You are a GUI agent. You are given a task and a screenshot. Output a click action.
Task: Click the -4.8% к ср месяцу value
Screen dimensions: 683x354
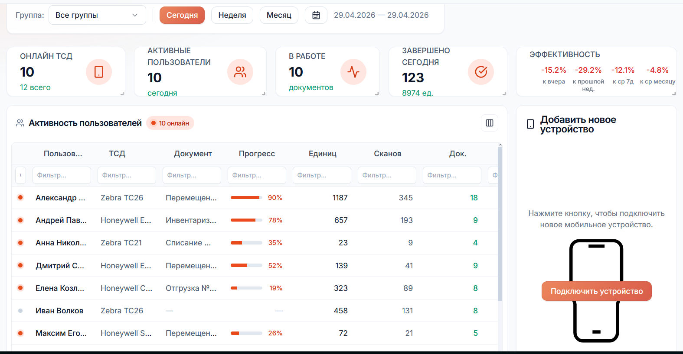657,70
